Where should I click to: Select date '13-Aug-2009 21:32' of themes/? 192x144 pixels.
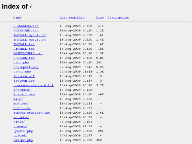76,127
